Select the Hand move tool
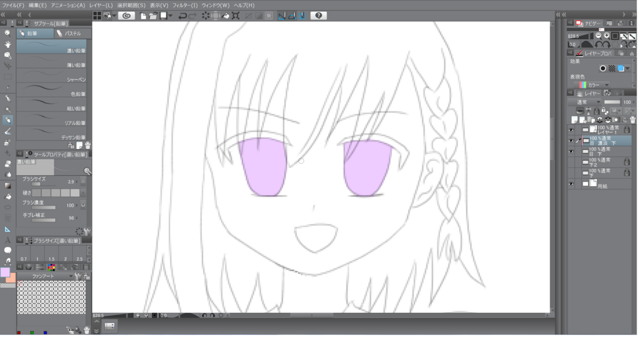The width and height of the screenshot is (638, 359). (x=7, y=44)
